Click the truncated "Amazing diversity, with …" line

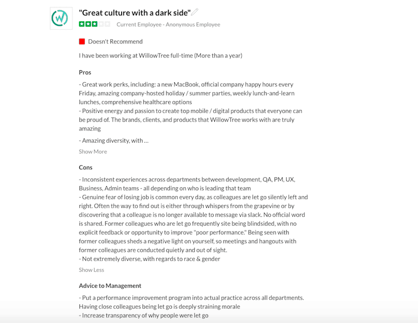pos(114,141)
